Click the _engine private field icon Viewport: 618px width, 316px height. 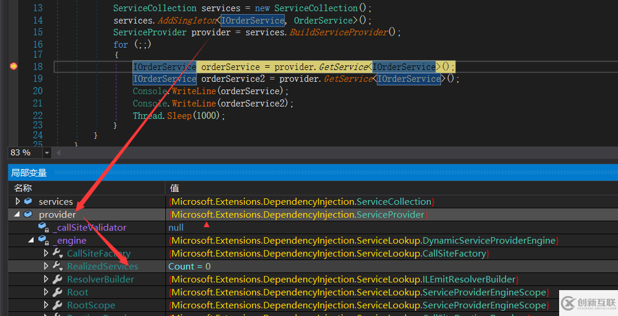[44, 240]
